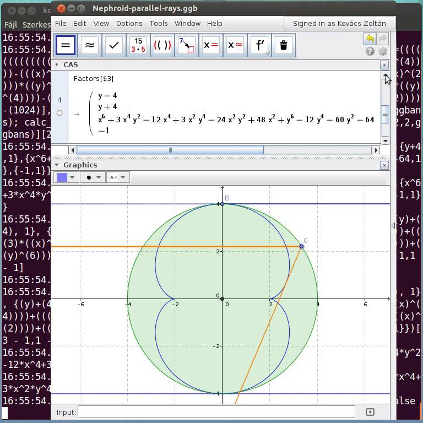Open the Options menu
This screenshot has width=423, height=423.
click(129, 24)
